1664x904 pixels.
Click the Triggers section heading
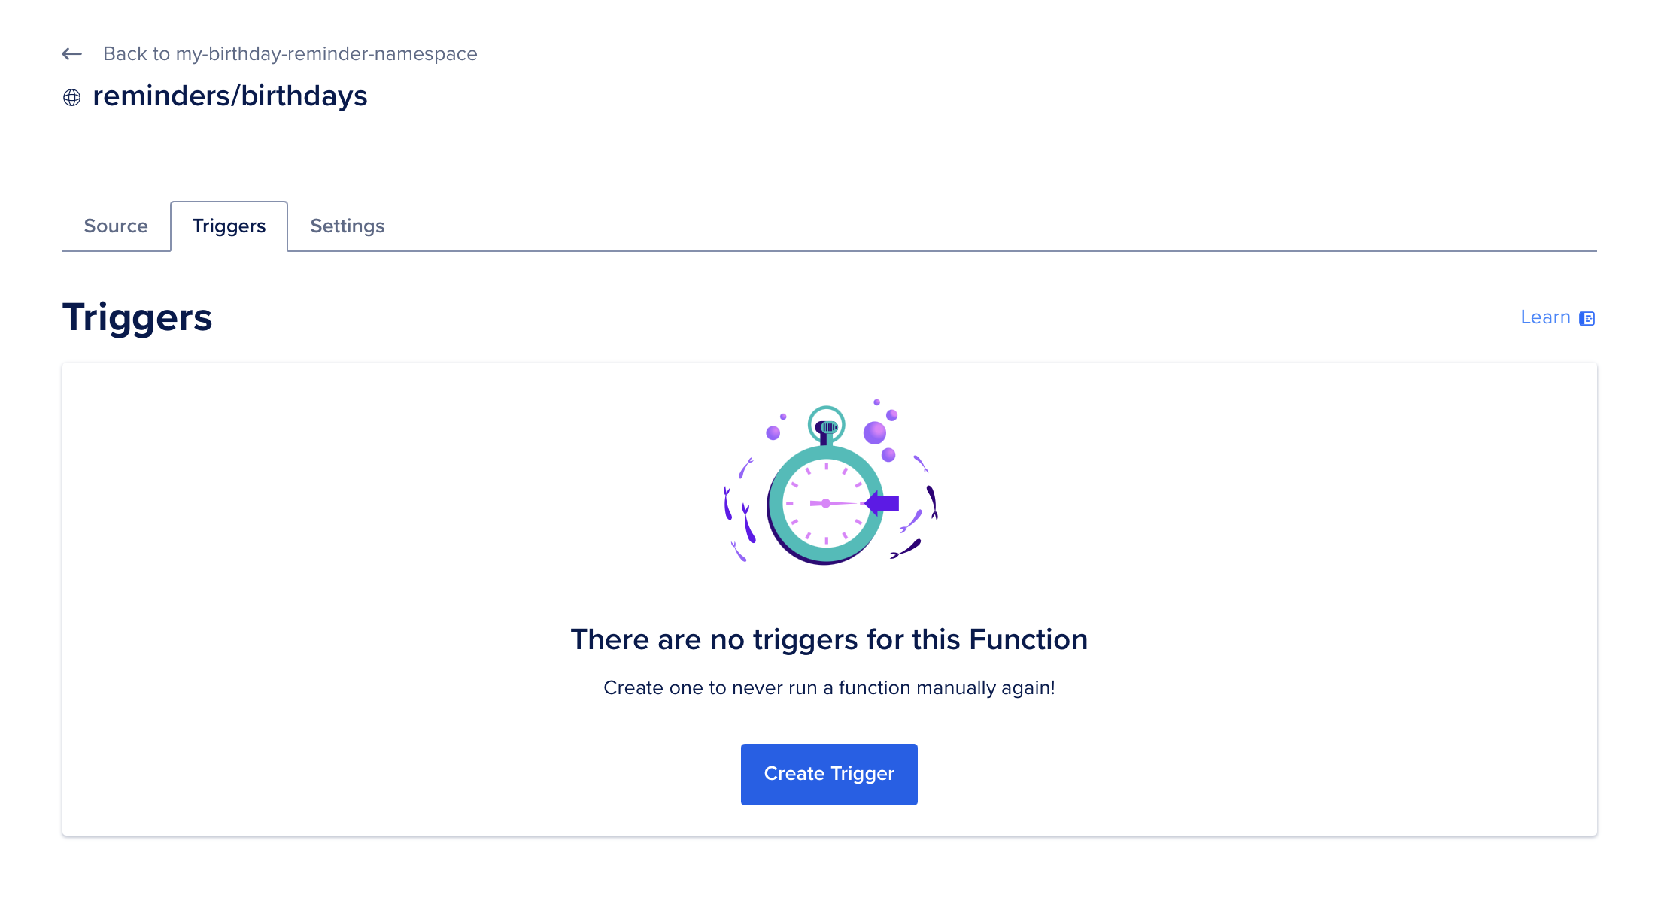[x=137, y=317]
